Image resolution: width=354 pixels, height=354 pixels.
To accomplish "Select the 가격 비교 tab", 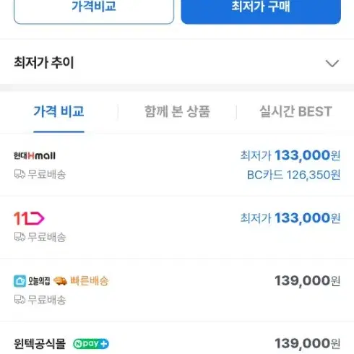I will (x=59, y=111).
